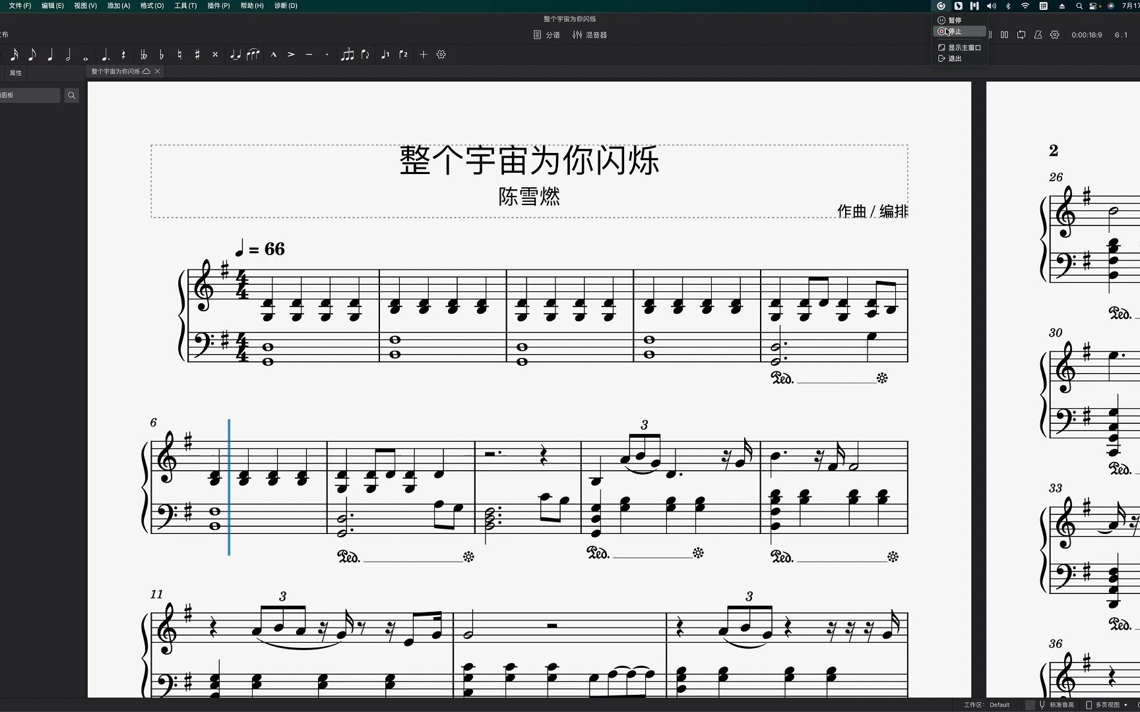Screen dimensions: 1140x712
Task: Open note input toolbar customization gear
Action: point(441,55)
